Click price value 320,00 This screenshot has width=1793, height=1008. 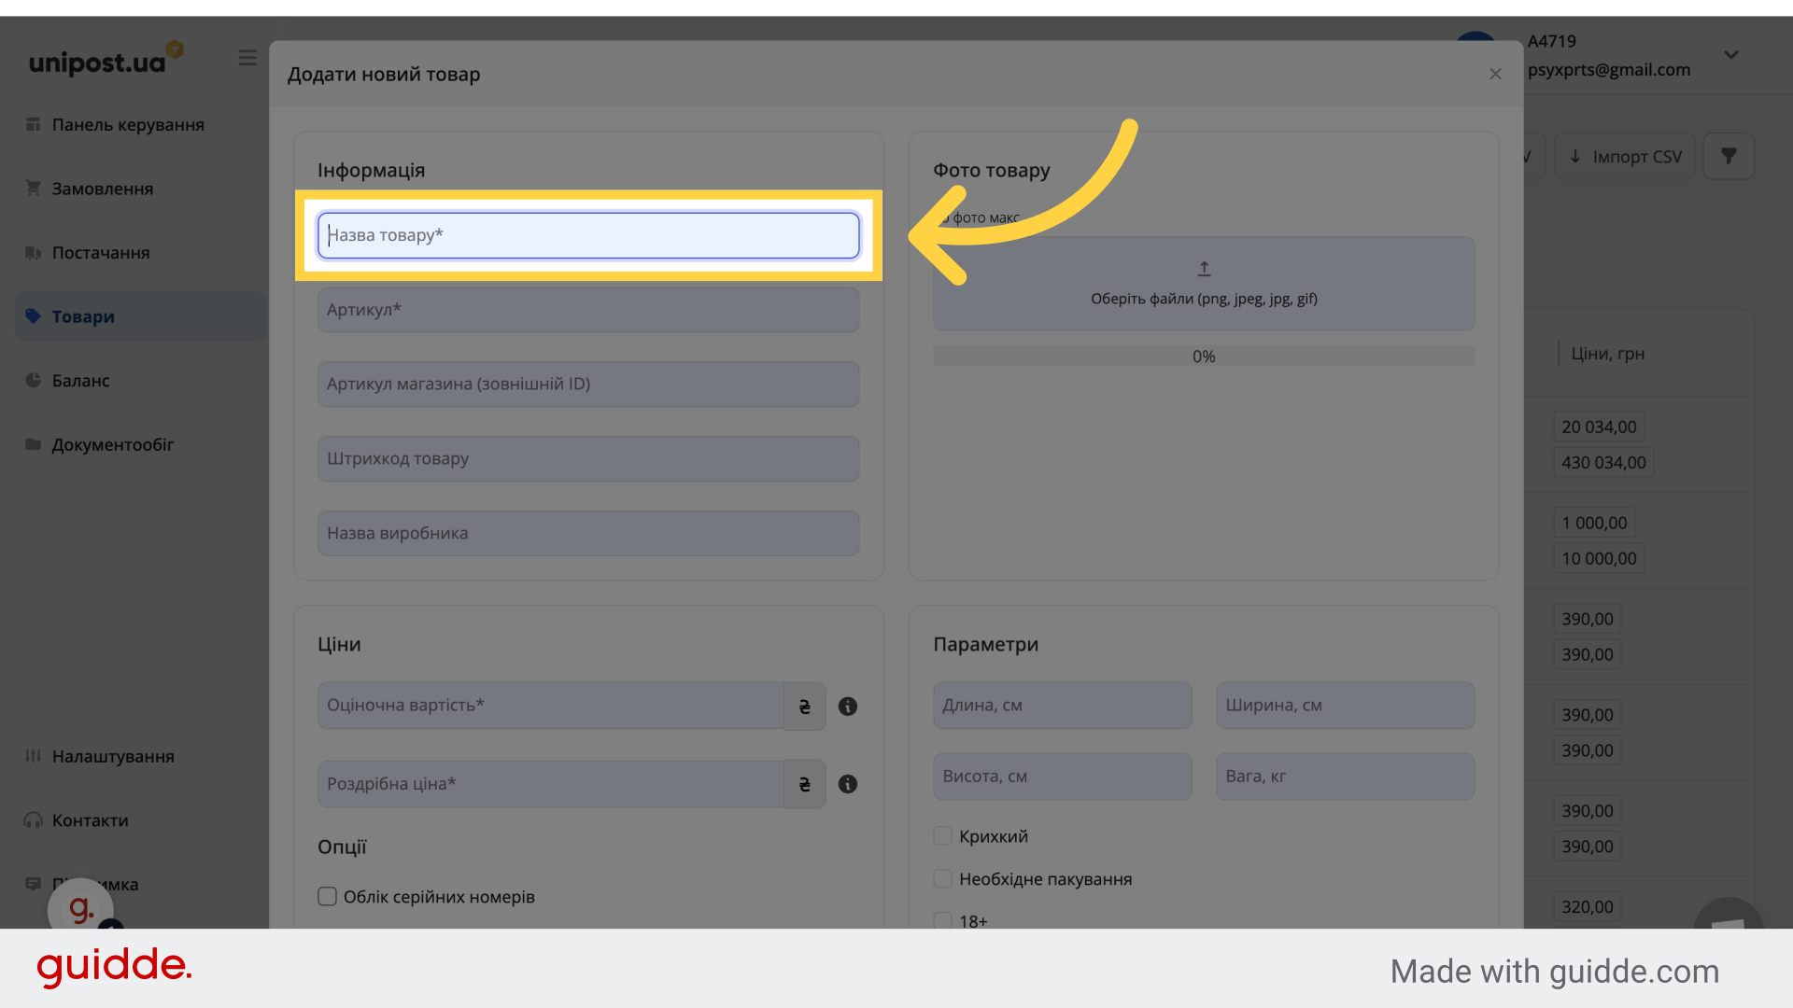point(1587,907)
